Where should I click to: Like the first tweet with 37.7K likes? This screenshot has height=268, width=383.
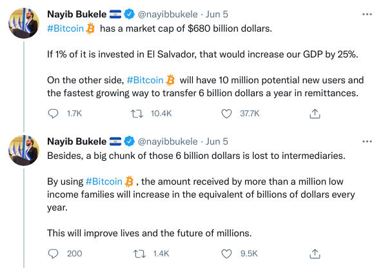pyautogui.click(x=226, y=114)
